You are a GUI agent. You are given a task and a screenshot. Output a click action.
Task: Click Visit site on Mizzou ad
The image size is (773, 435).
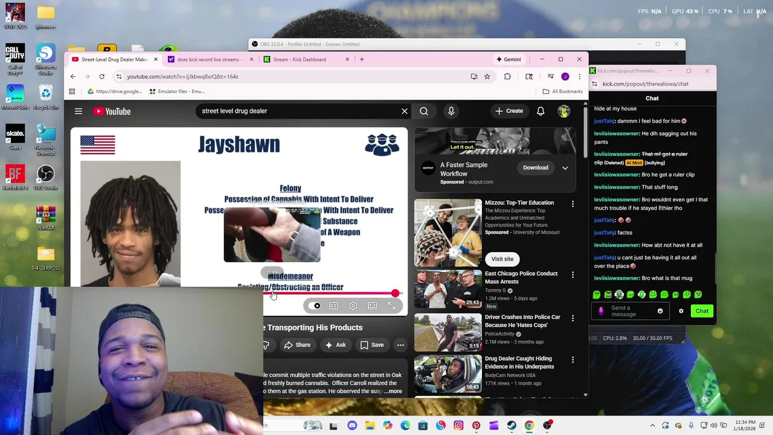[x=502, y=259]
